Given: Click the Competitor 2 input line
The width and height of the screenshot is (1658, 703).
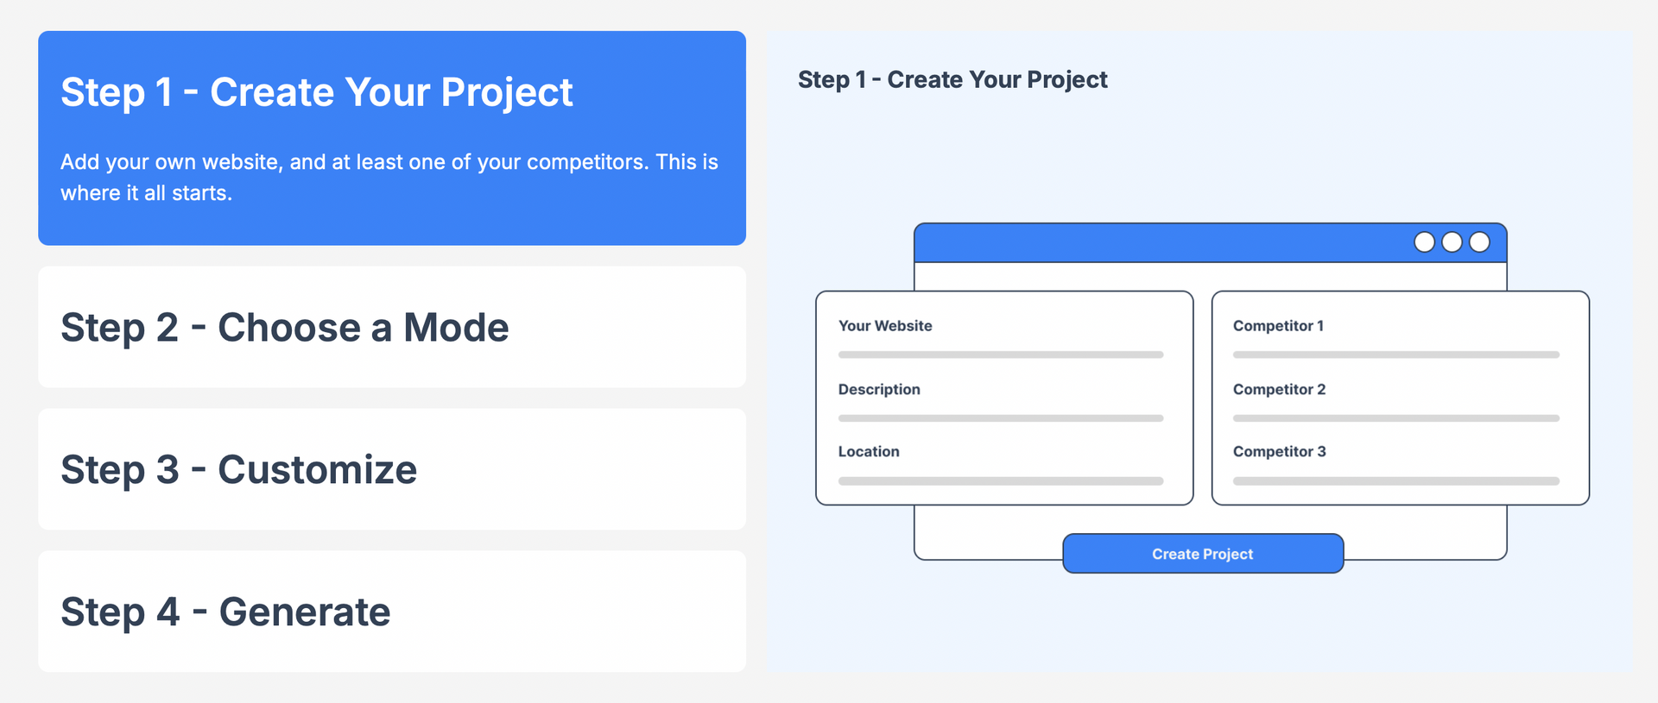Looking at the screenshot, I should pyautogui.click(x=1396, y=418).
